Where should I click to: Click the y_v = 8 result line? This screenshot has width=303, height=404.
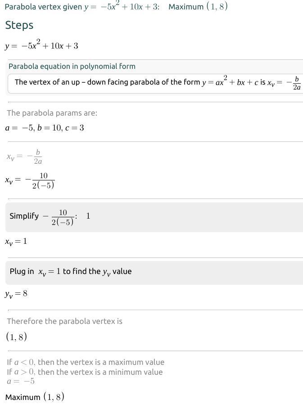point(16,294)
